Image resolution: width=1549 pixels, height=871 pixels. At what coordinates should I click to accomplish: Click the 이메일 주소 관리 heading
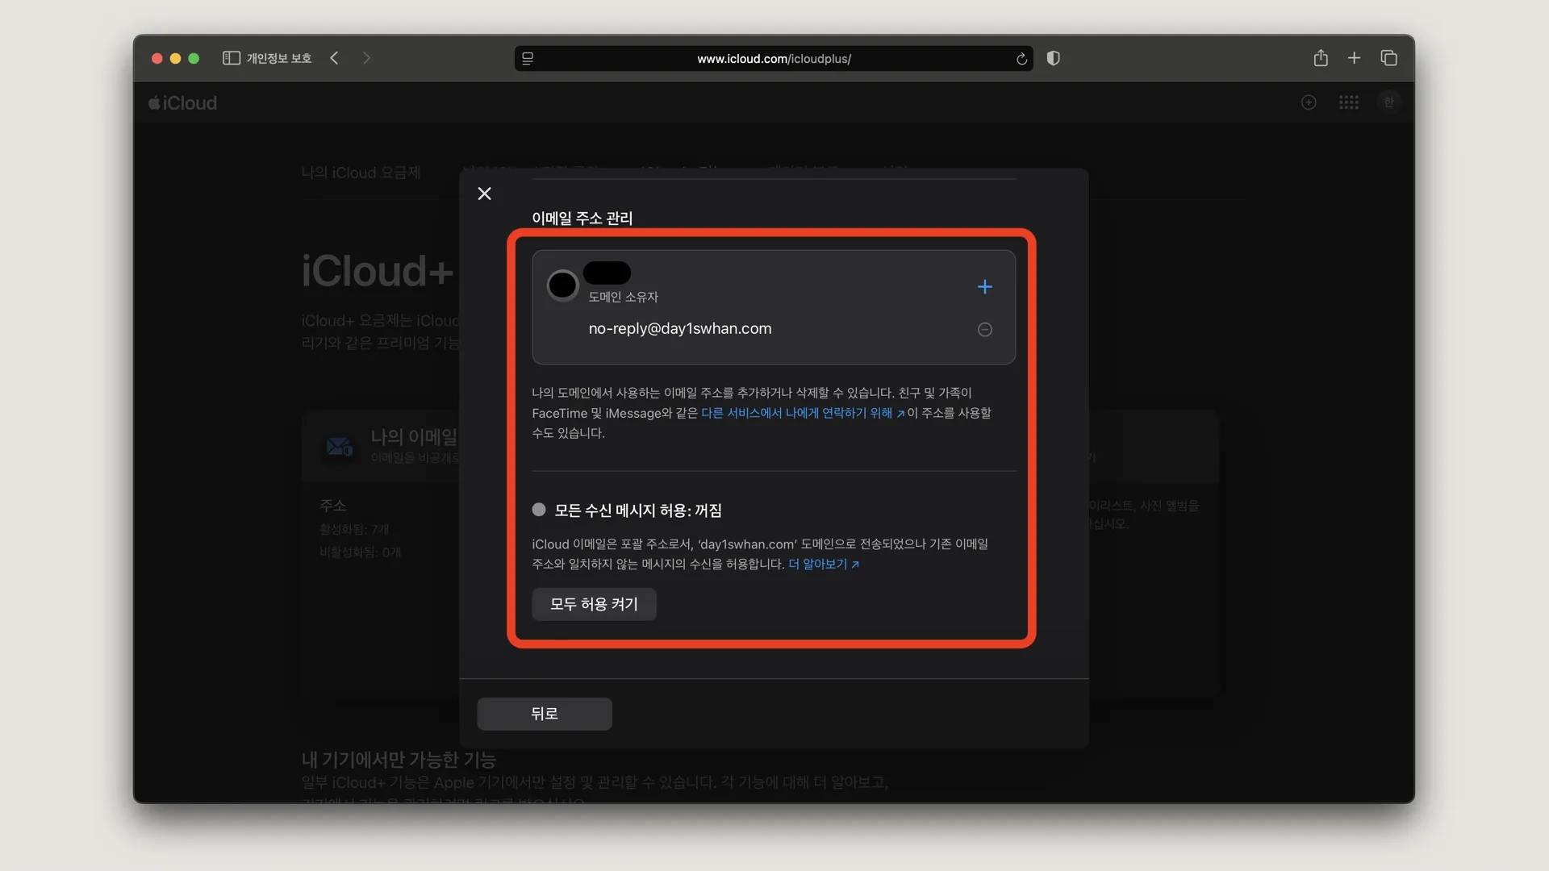(x=582, y=219)
